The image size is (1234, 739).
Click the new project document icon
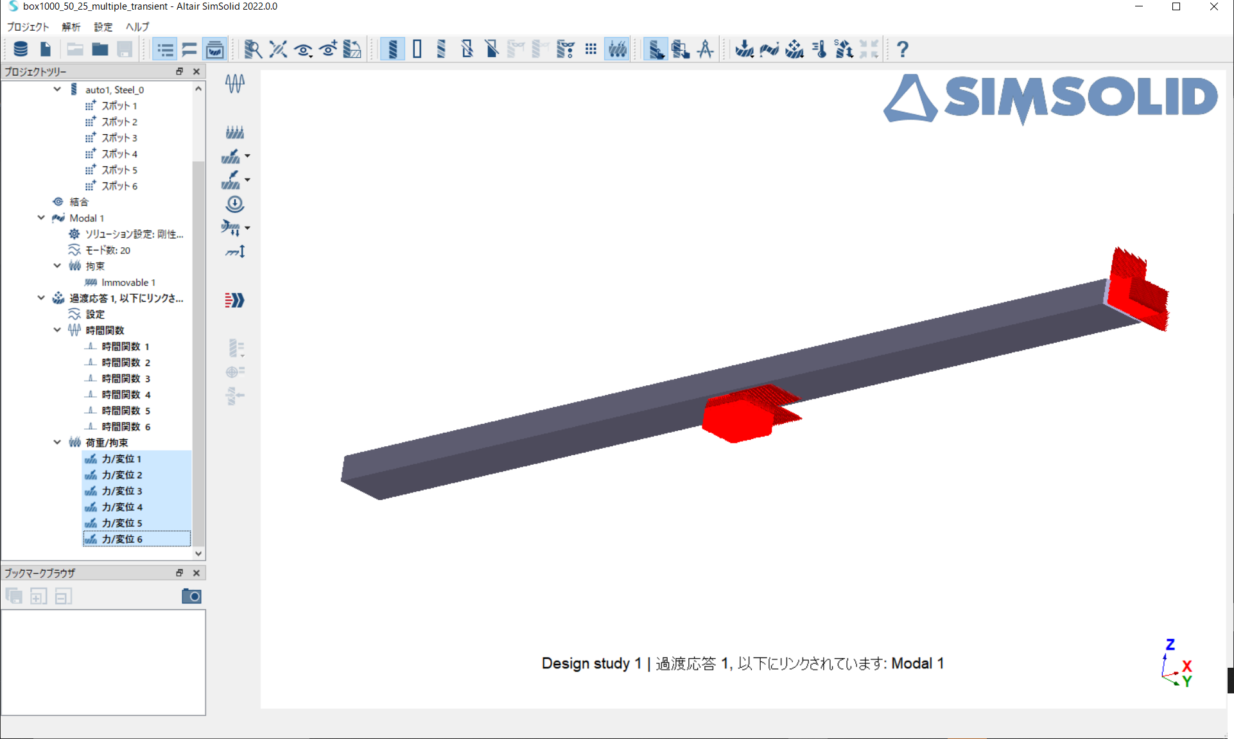click(x=46, y=49)
